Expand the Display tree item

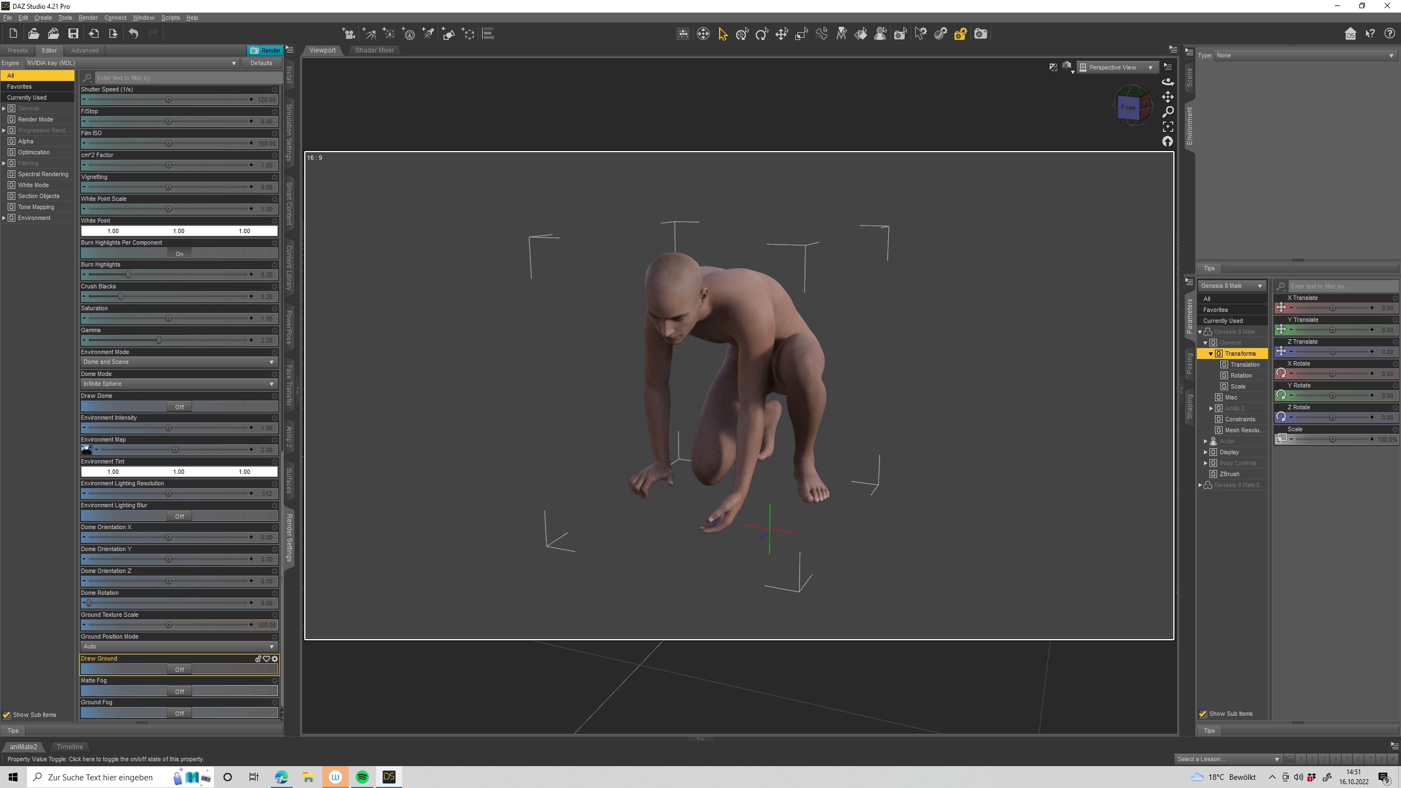click(1206, 452)
